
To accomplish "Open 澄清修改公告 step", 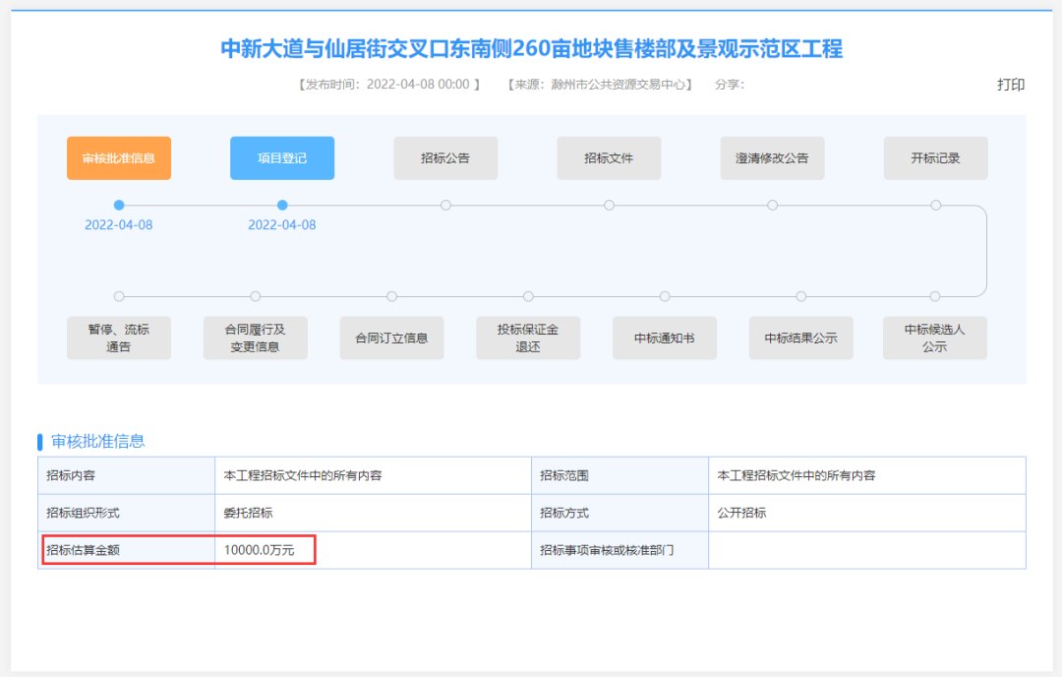I will click(x=772, y=158).
